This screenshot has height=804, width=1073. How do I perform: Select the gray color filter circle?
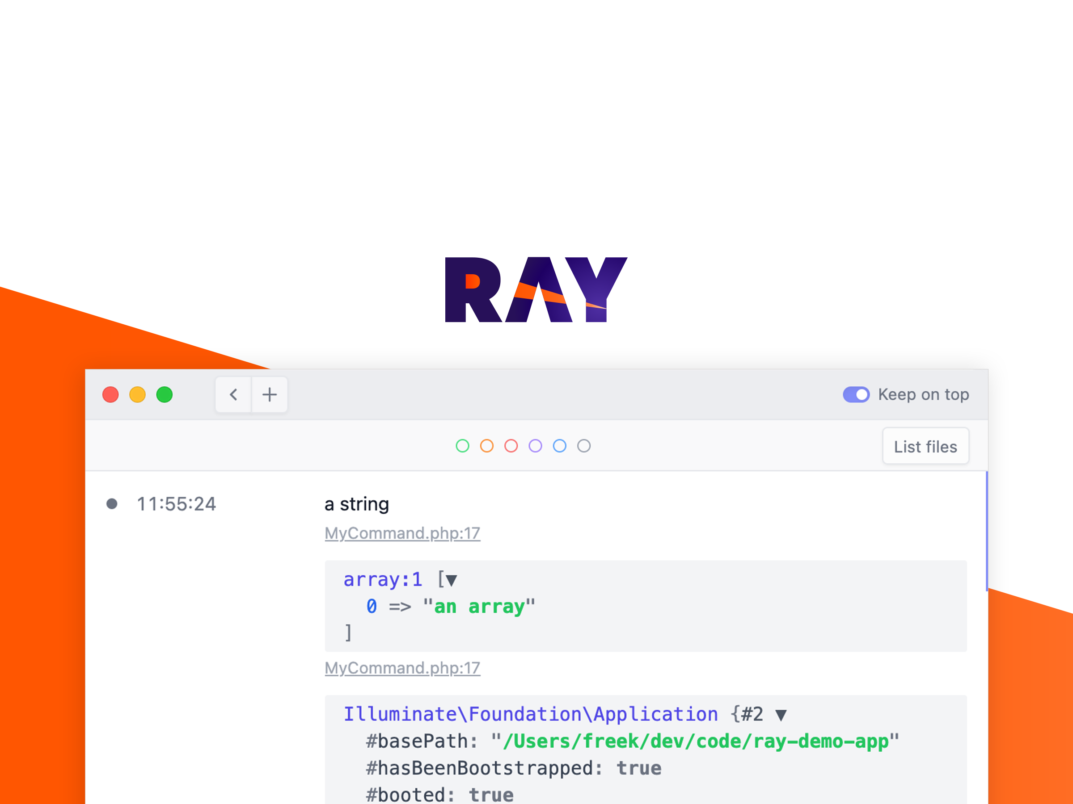coord(583,446)
